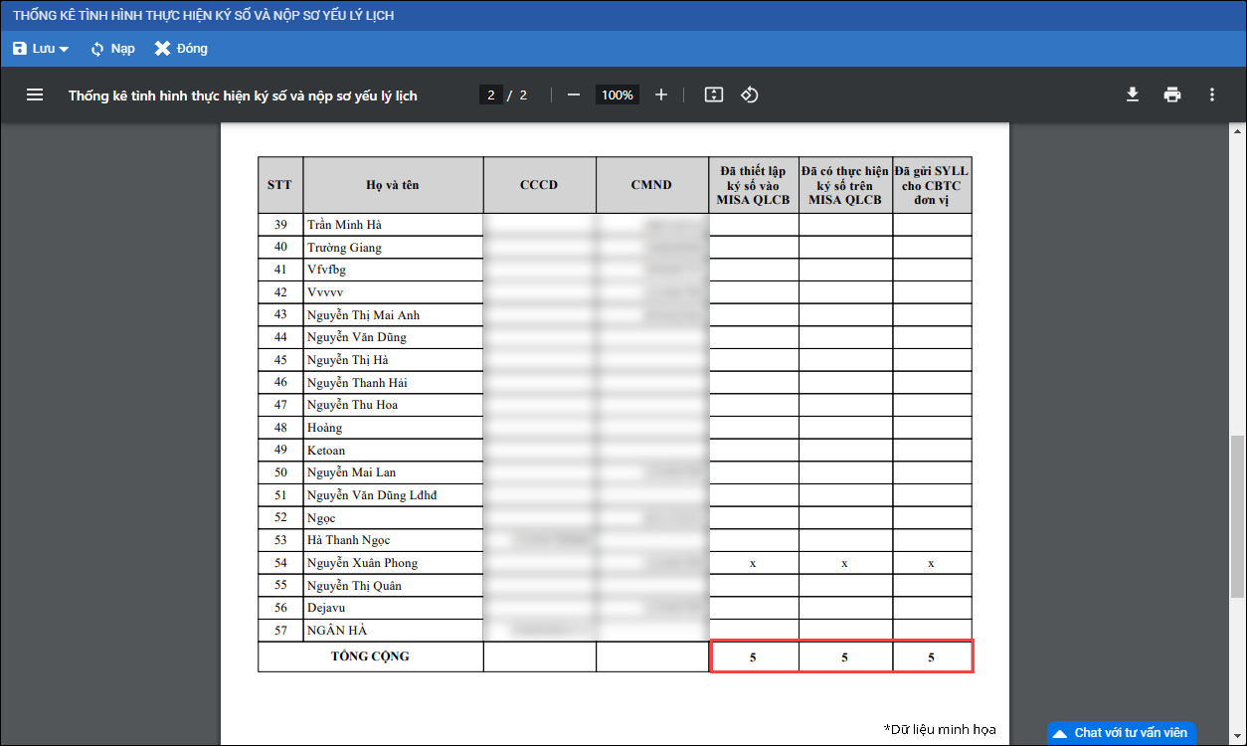
Task: Click the Đóng close button
Action: point(180,49)
